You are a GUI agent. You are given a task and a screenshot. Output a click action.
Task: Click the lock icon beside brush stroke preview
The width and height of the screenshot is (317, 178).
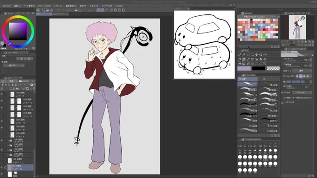tap(312, 55)
